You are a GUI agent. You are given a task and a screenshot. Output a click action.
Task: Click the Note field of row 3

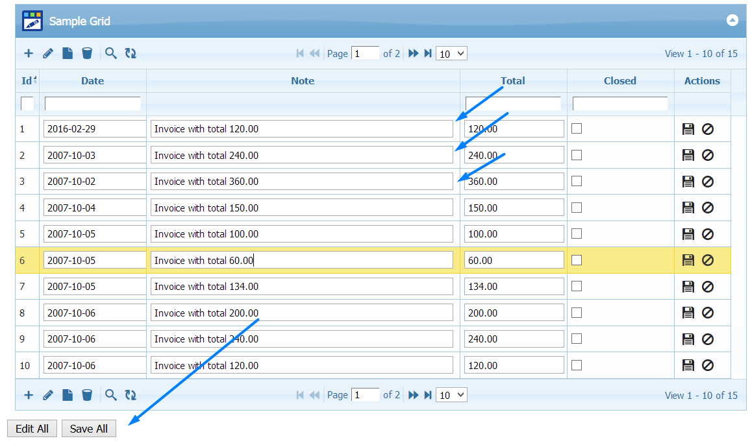301,182
